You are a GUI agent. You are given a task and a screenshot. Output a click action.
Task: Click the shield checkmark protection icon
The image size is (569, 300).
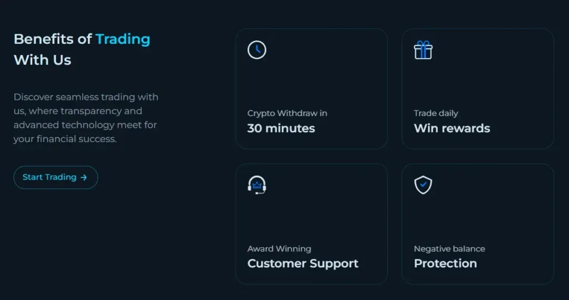(x=423, y=185)
